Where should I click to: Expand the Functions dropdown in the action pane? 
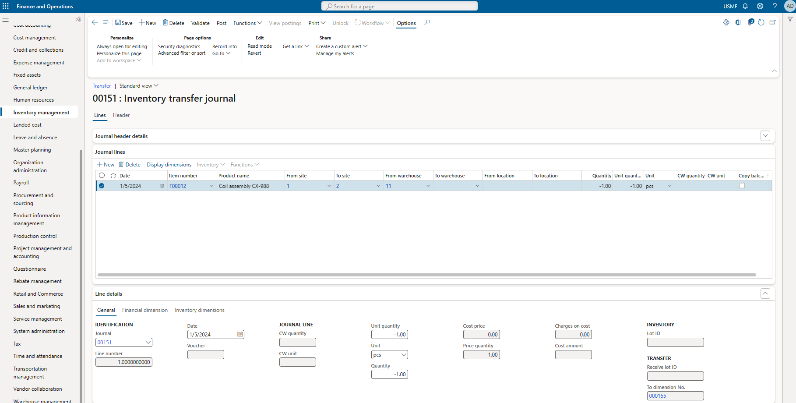(247, 23)
